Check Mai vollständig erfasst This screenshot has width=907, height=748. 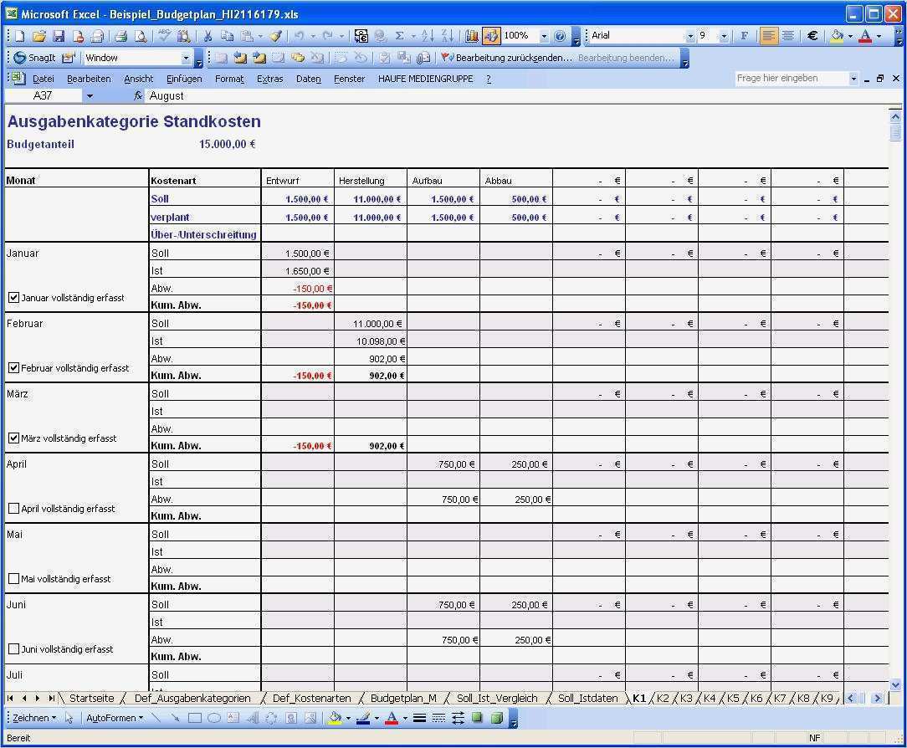(14, 578)
